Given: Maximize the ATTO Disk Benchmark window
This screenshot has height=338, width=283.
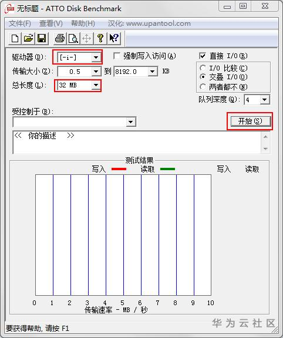Looking at the screenshot, I should click(x=243, y=6).
